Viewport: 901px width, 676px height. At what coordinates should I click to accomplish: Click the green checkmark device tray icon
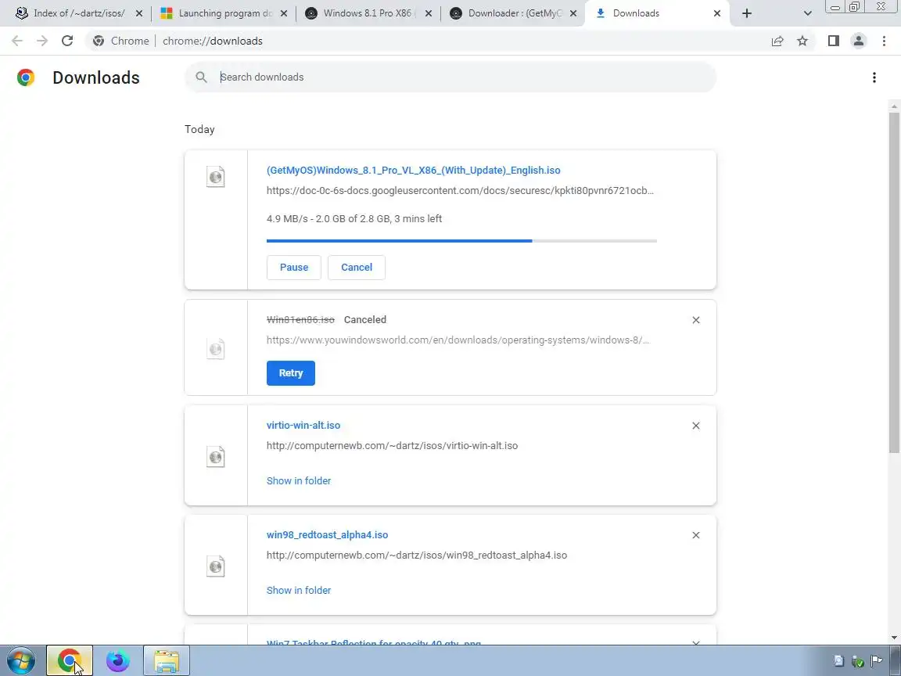pyautogui.click(x=857, y=661)
